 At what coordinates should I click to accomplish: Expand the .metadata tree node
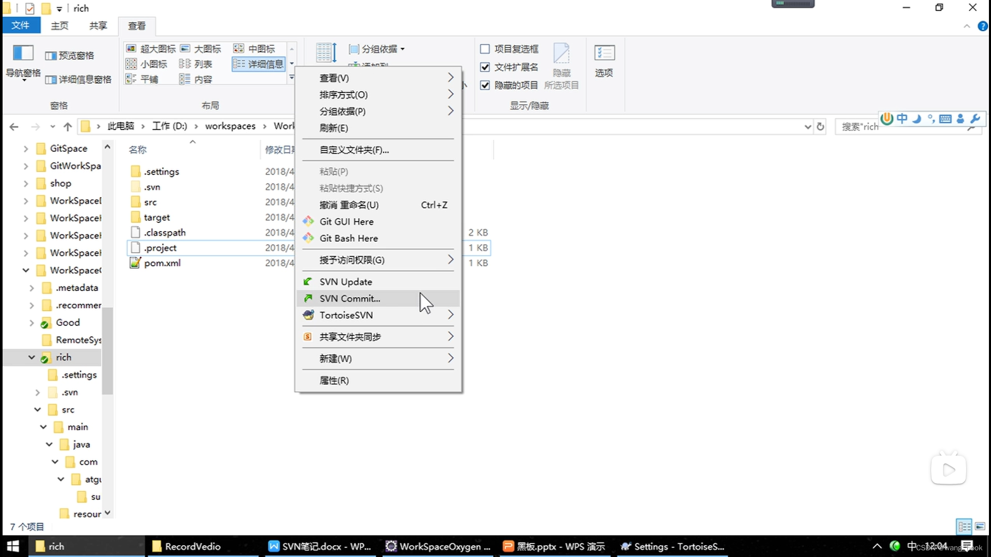[x=31, y=288]
